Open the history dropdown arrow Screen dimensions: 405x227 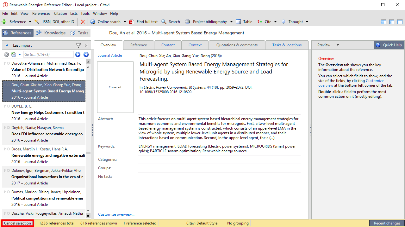point(20,55)
